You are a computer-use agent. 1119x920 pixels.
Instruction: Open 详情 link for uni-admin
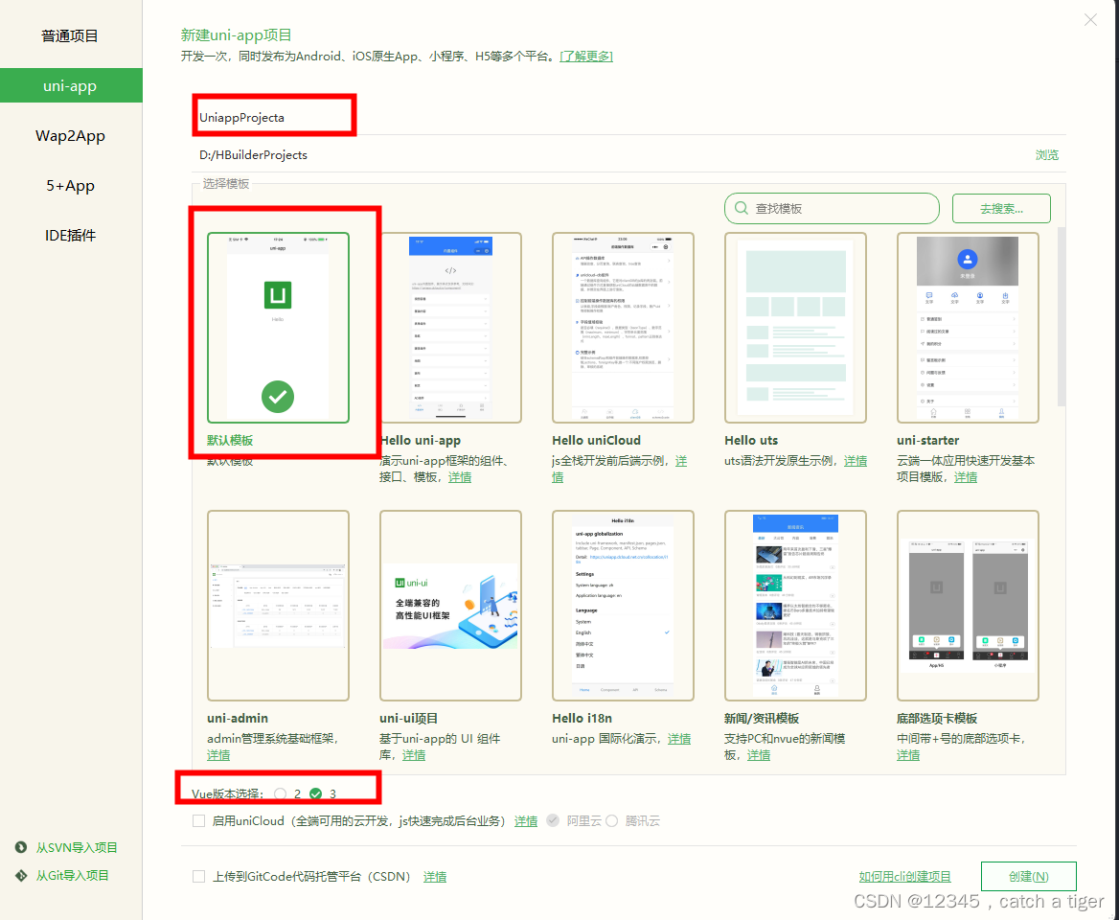[x=218, y=754]
